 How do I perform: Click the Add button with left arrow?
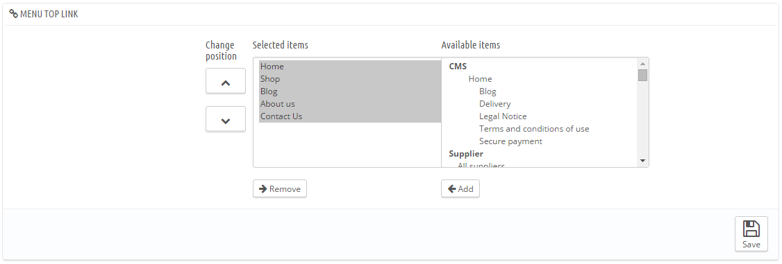[460, 189]
